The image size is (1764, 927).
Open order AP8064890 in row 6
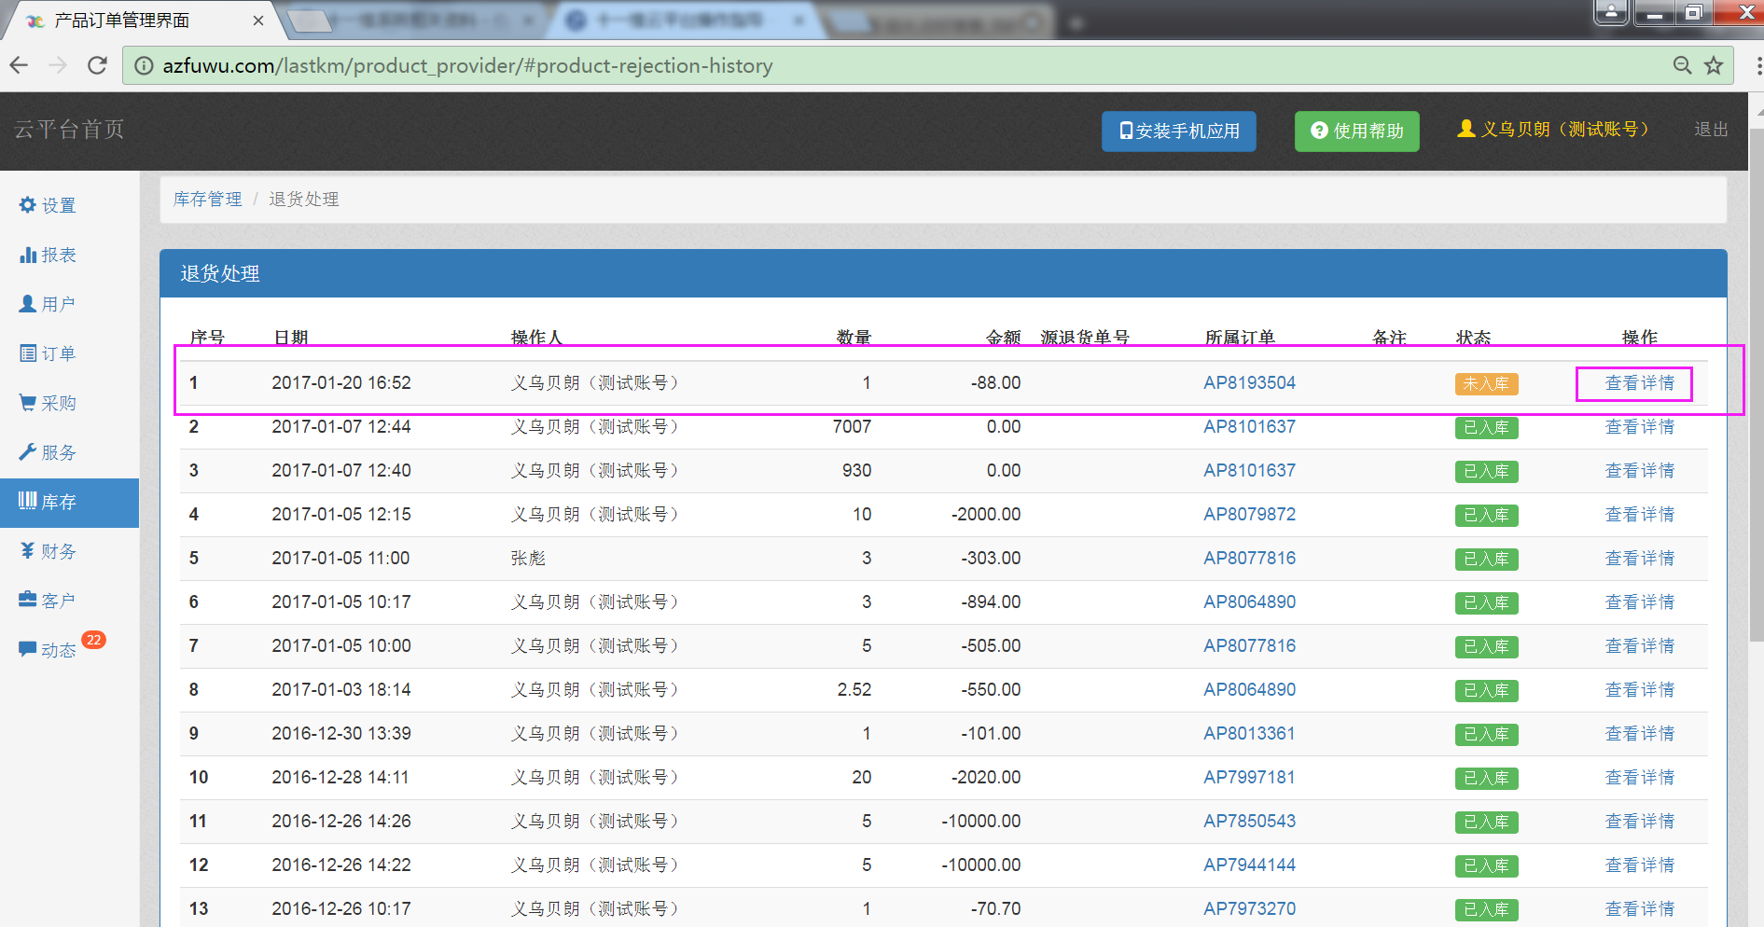(1249, 602)
